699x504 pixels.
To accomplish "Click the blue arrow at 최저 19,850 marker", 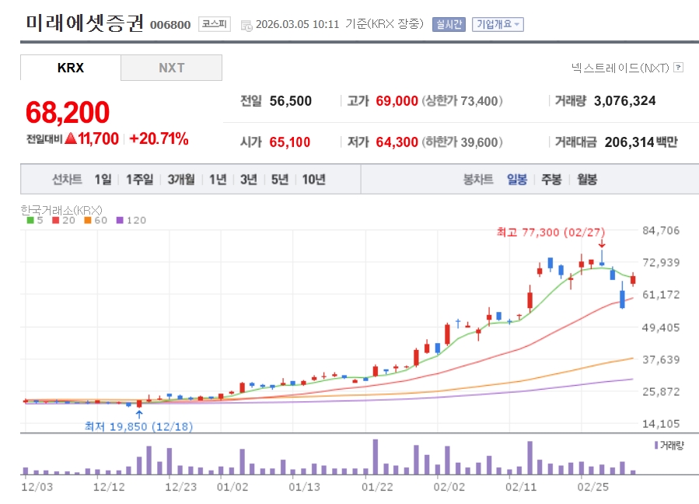I will pyautogui.click(x=139, y=414).
